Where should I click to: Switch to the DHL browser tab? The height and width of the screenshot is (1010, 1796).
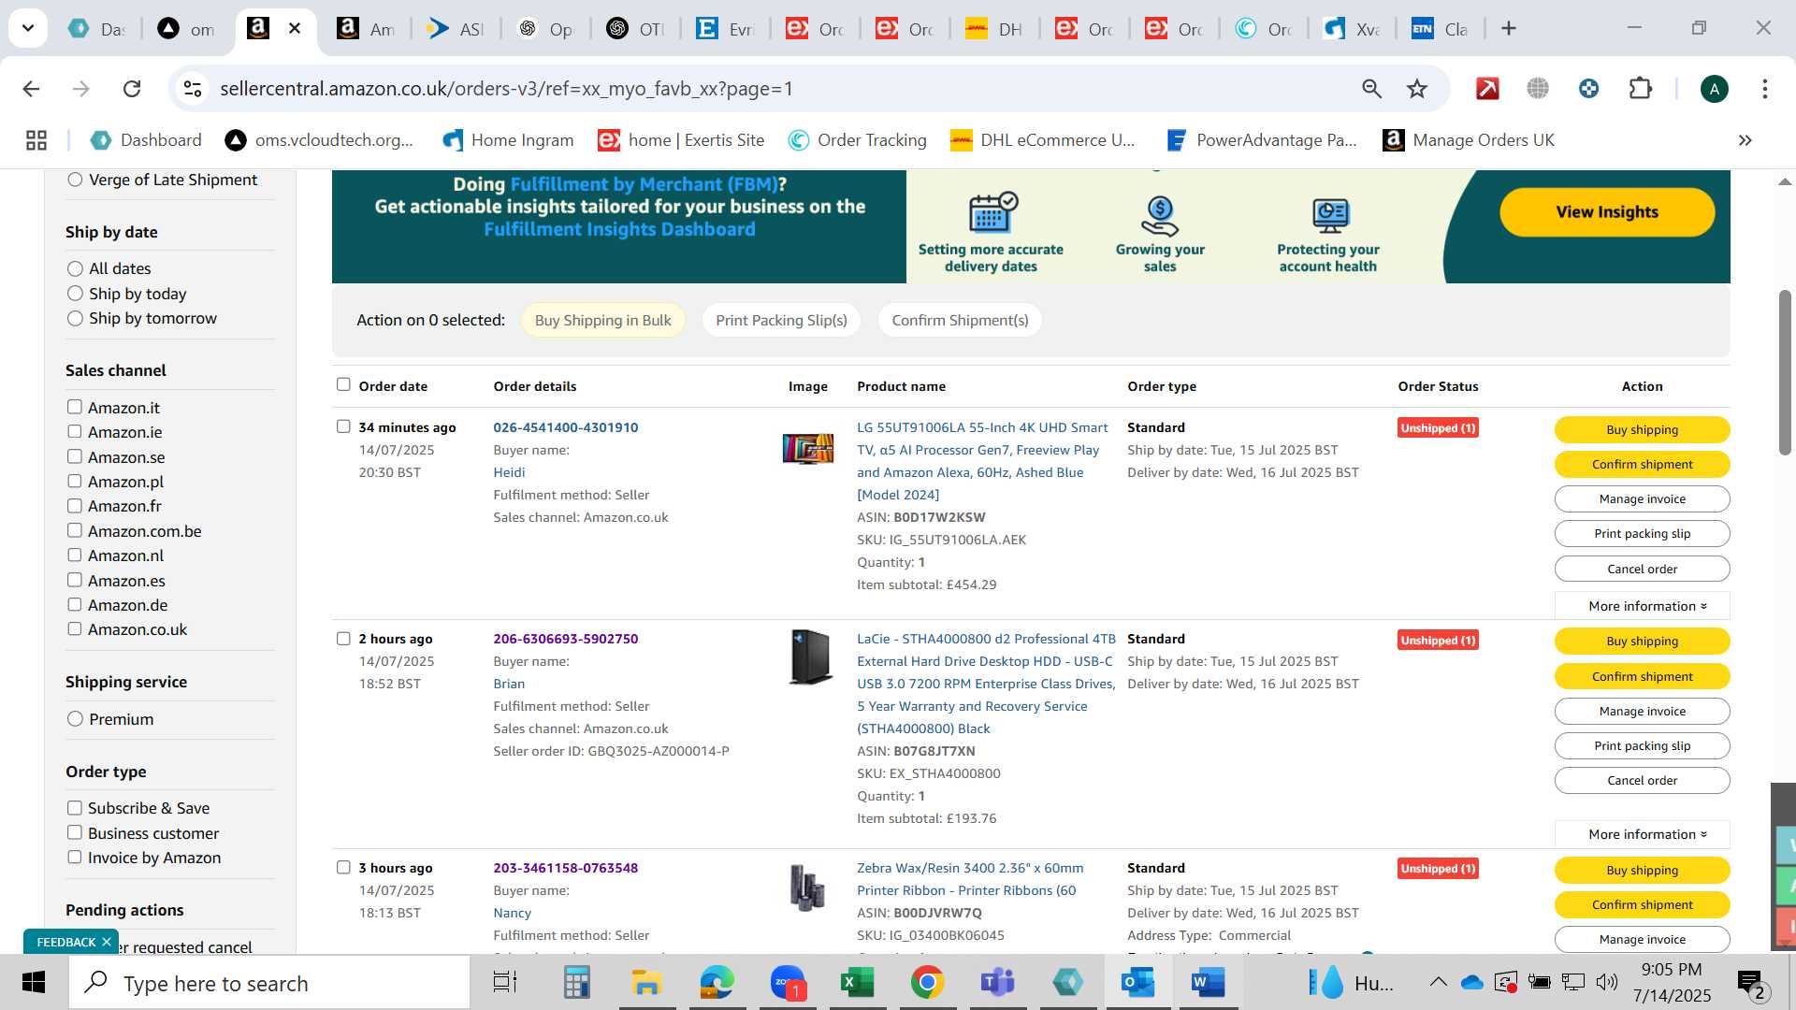coord(995,28)
